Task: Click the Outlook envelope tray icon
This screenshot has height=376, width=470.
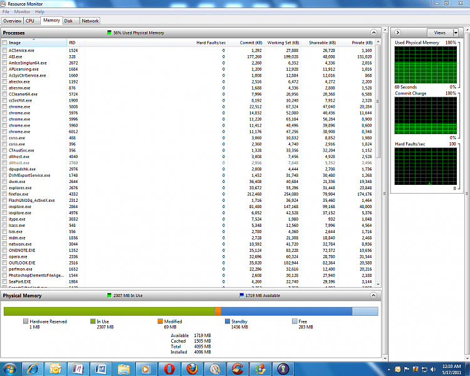Action: point(398,369)
